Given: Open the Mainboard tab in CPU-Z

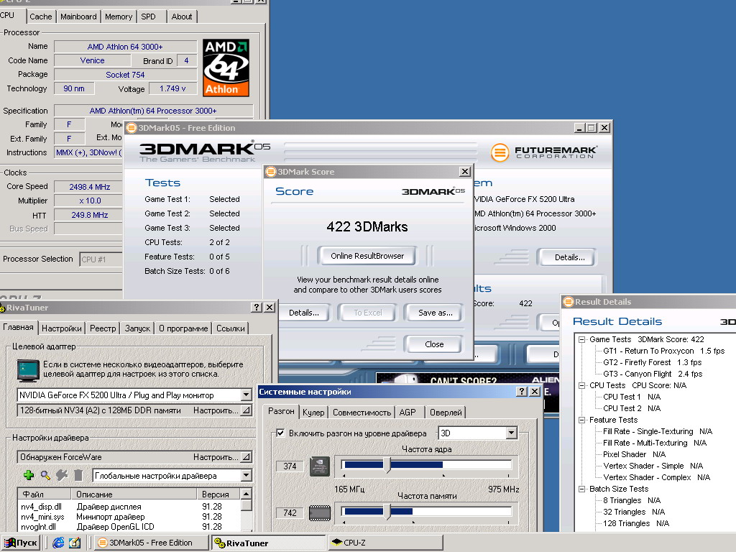Looking at the screenshot, I should point(78,17).
